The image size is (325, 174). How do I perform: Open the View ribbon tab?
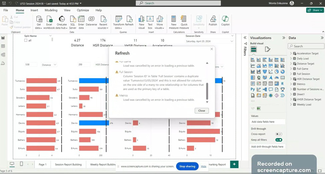[67, 10]
